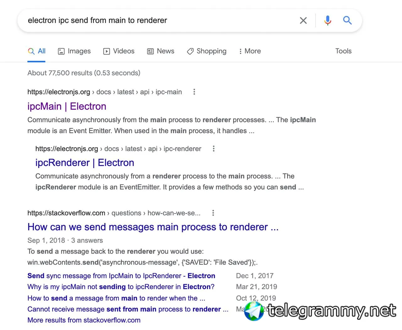Open three-dot menu for the ipcRenderer result

point(214,149)
